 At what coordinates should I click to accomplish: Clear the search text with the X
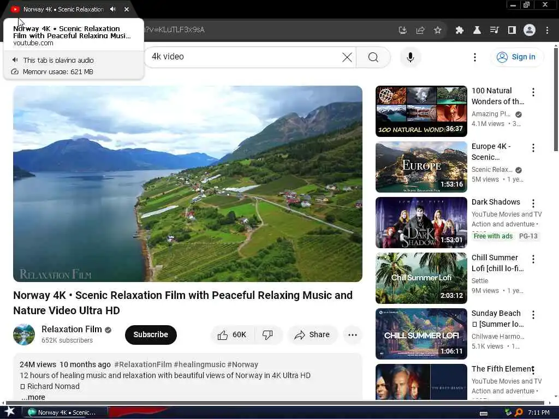pyautogui.click(x=347, y=57)
